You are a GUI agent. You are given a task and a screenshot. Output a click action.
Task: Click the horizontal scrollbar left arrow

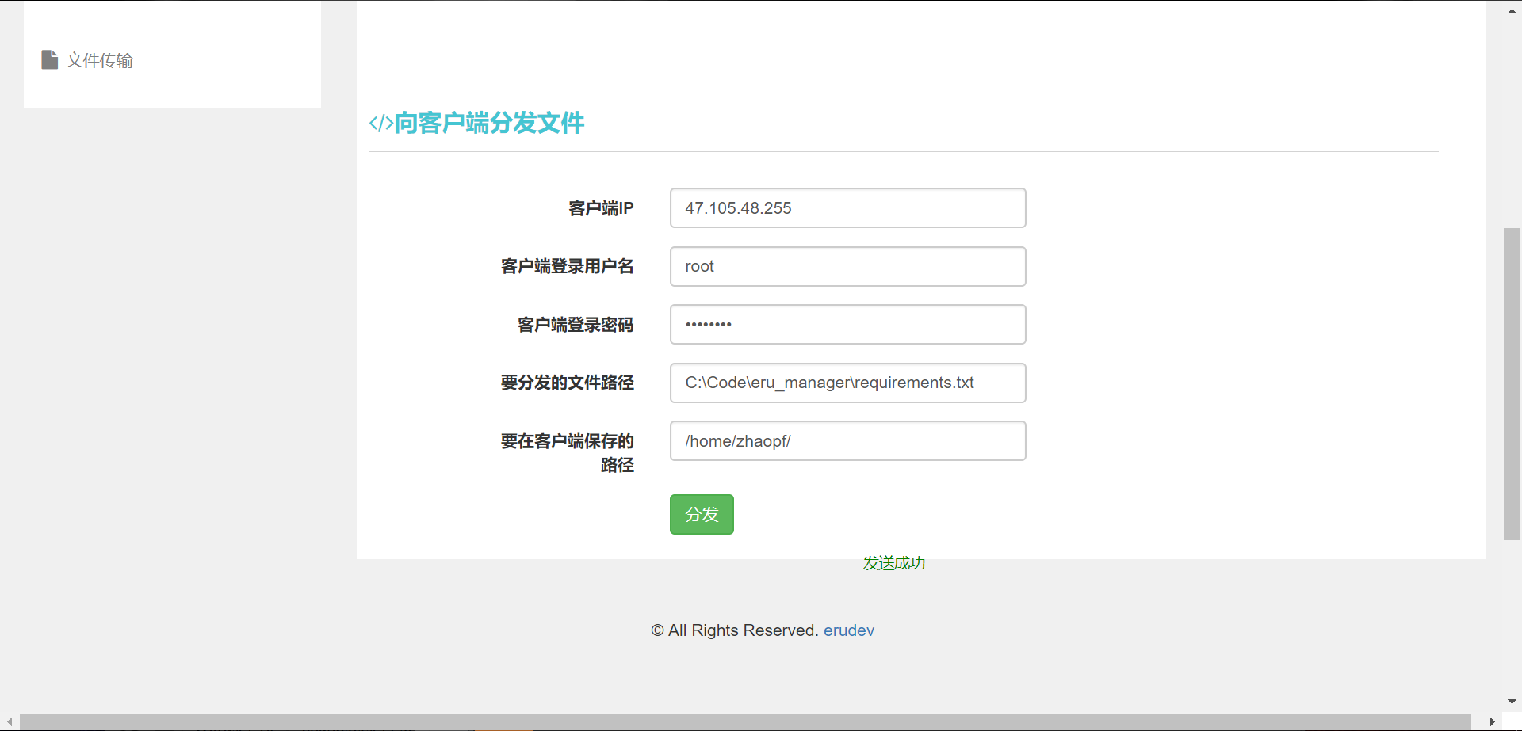pos(10,722)
